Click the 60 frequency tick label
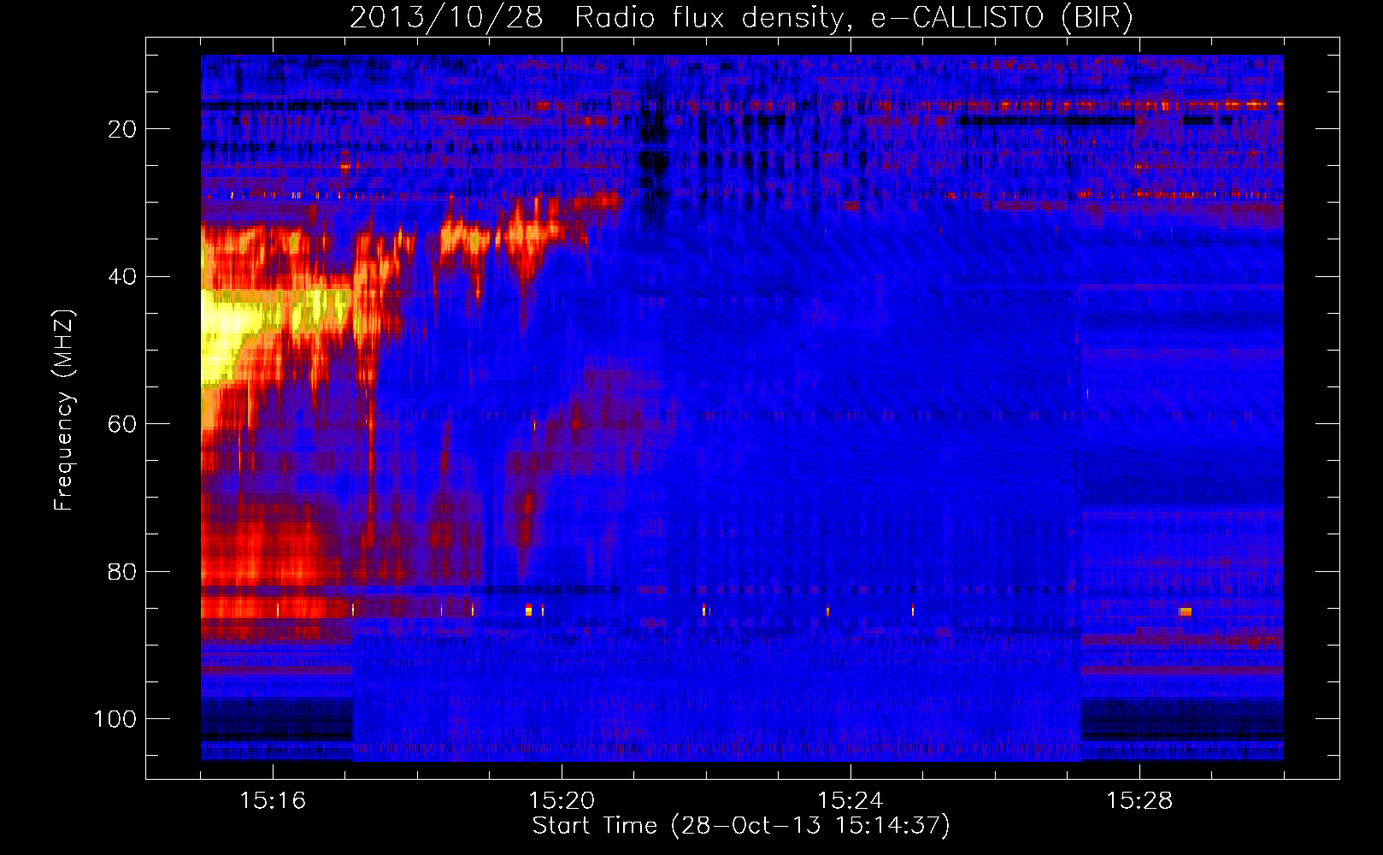Viewport: 1383px width, 855px height. tap(122, 424)
